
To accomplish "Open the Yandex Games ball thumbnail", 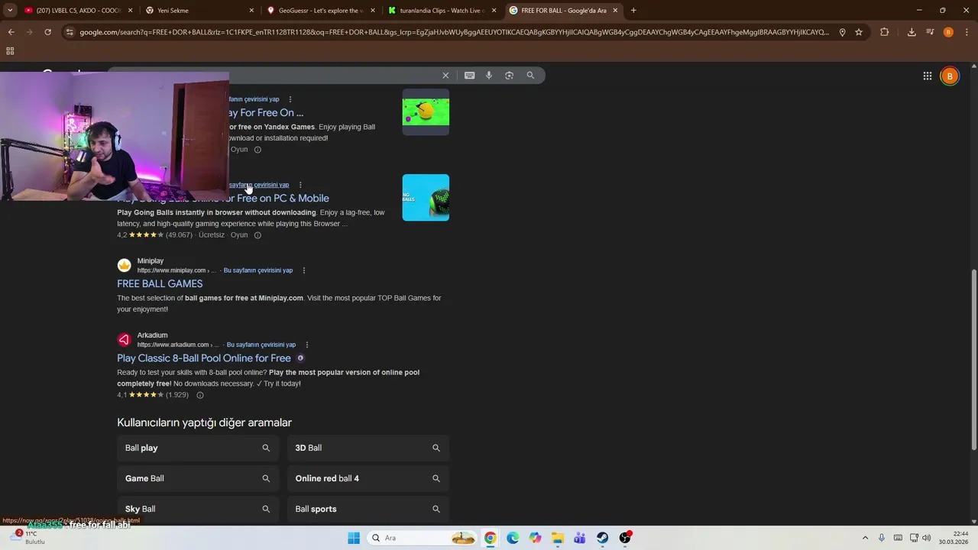I will click(426, 112).
